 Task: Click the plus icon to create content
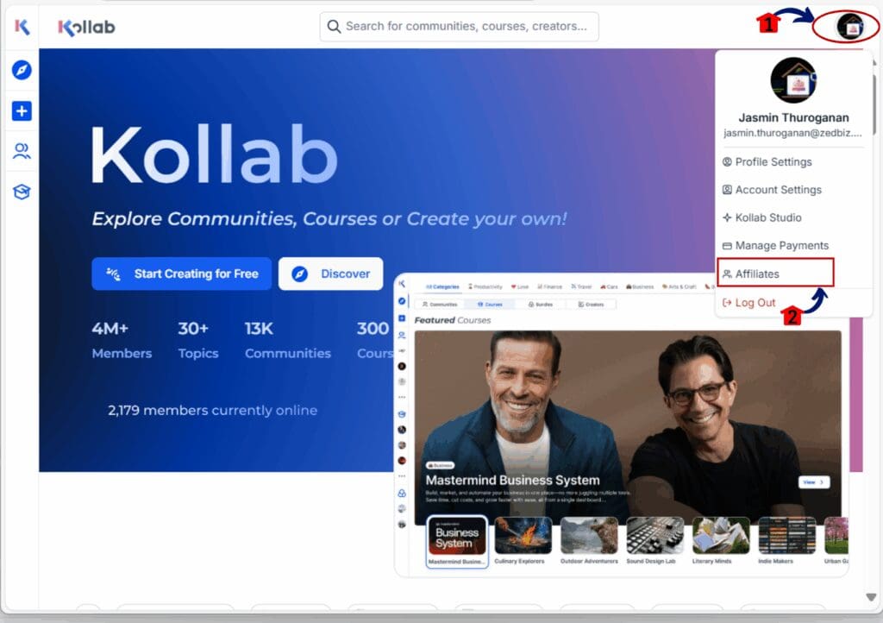21,110
